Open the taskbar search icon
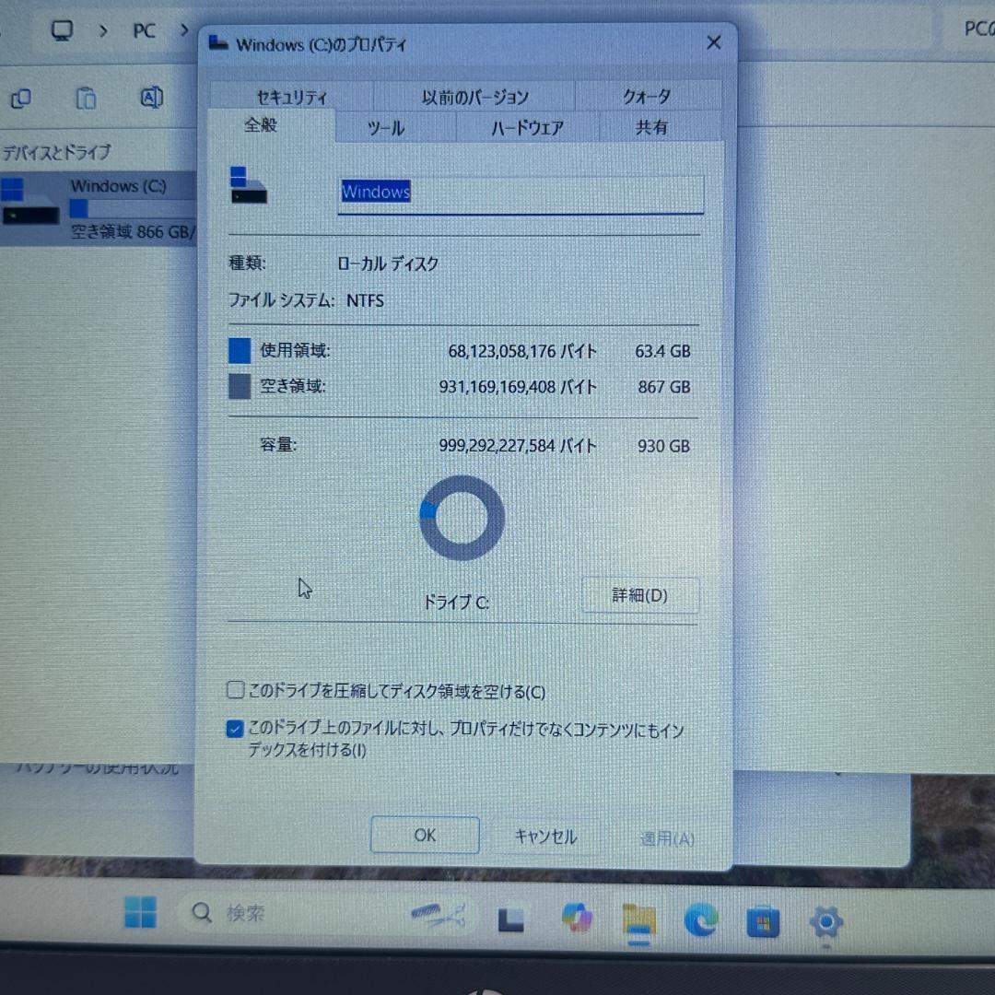 pos(202,912)
